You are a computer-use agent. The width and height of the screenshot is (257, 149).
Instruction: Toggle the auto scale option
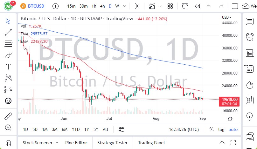(x=233, y=129)
